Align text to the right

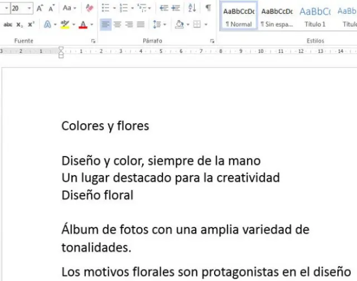coord(129,25)
